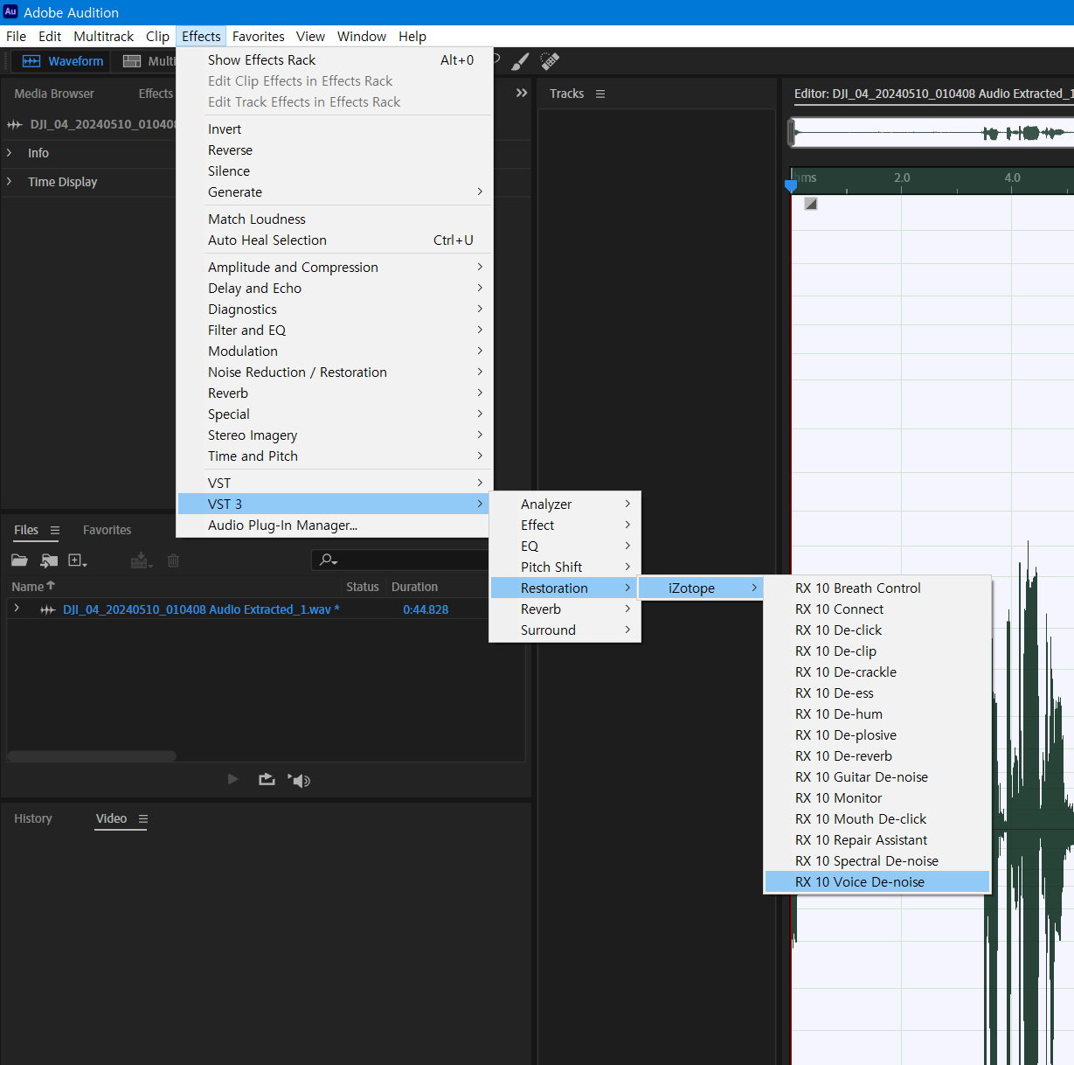Click the Insert into Multitrack icon

click(141, 560)
